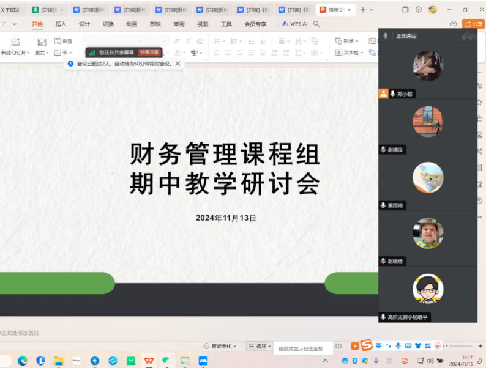Click the New Slide icon

click(15, 42)
